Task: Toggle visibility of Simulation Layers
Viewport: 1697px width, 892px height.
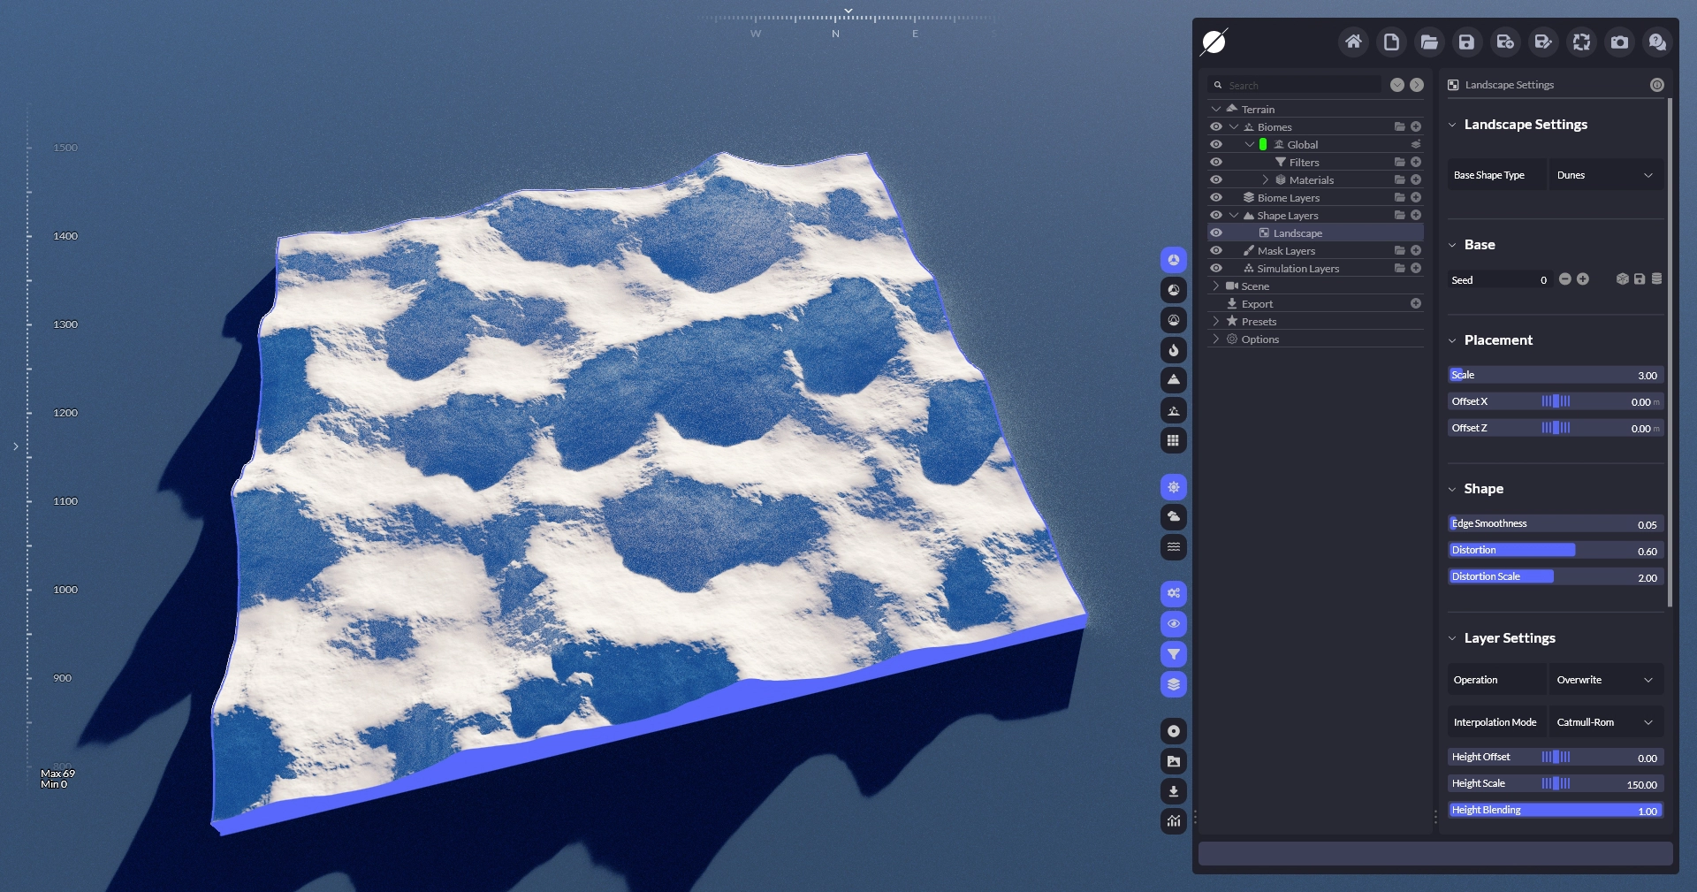Action: pos(1216,269)
